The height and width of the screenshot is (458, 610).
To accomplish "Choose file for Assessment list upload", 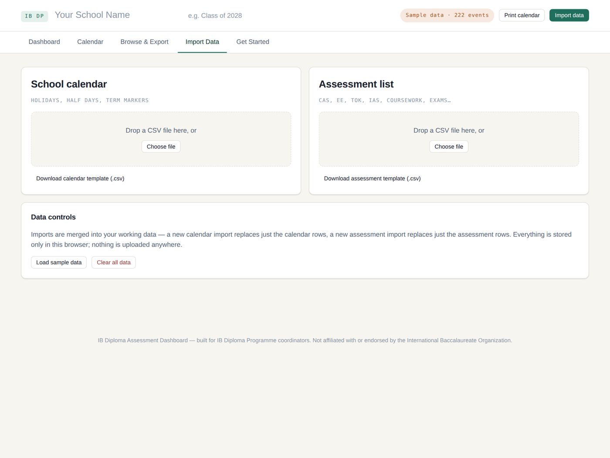I will 449,147.
